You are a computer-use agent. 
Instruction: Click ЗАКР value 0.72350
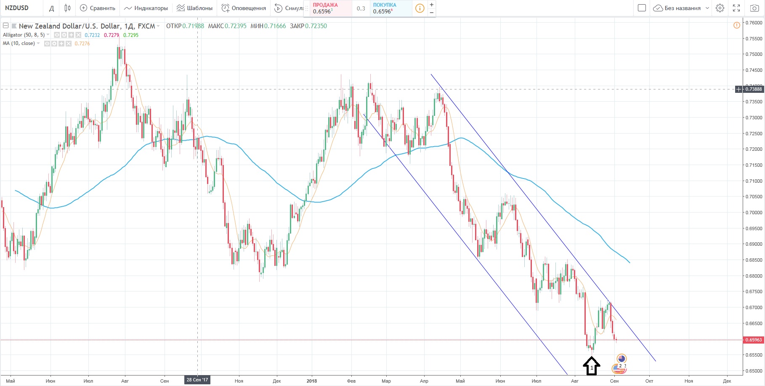pos(316,26)
